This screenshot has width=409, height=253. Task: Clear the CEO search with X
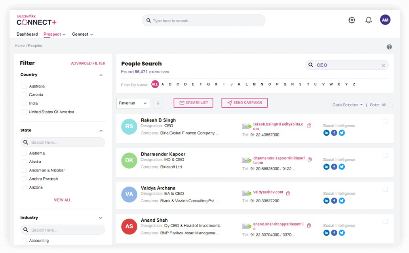383,65
